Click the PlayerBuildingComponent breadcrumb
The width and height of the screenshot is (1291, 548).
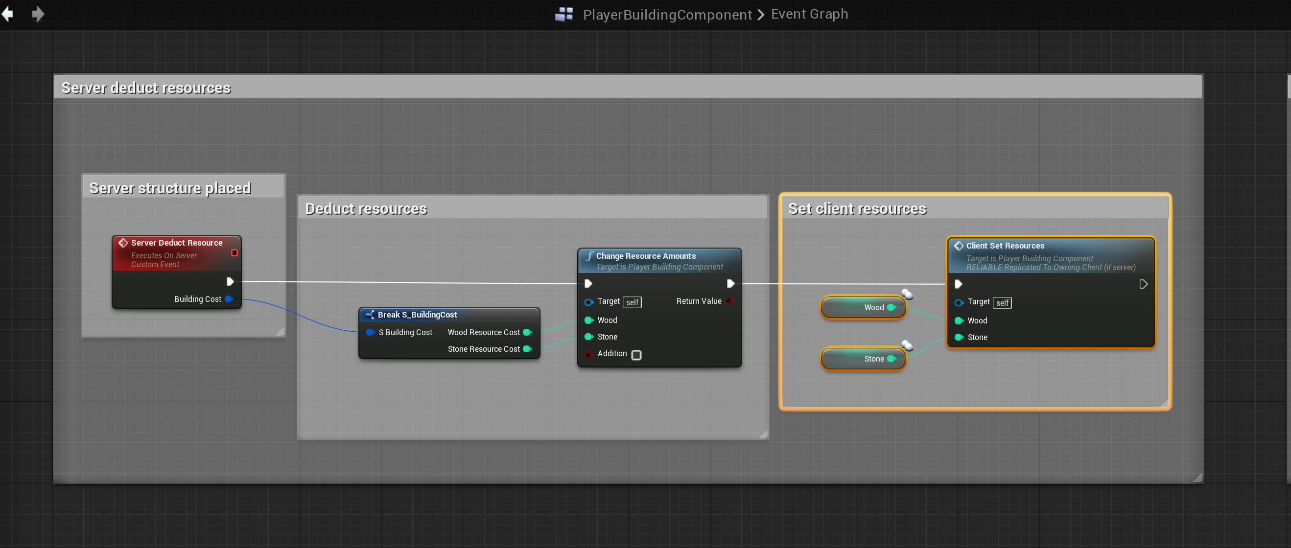pyautogui.click(x=667, y=15)
